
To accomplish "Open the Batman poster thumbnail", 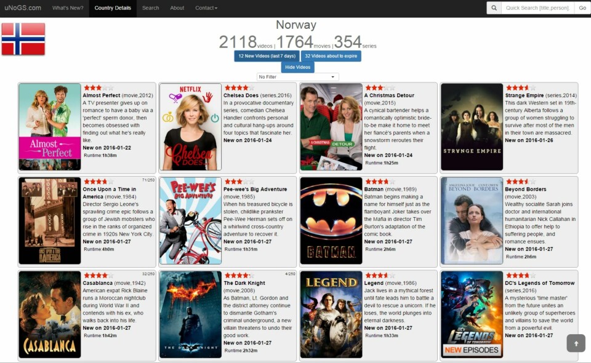I will 331,221.
